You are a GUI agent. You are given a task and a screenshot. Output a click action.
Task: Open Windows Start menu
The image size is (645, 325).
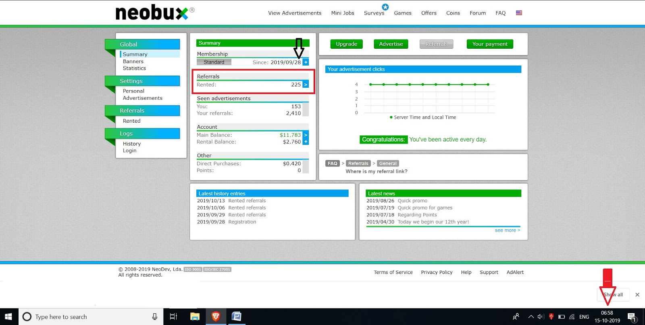click(9, 317)
